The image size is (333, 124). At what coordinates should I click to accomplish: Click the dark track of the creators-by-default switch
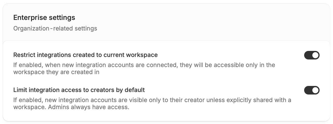pos(308,90)
